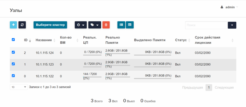Image resolution: width=246 pixels, height=107 pixels.
Task: Switch to card view icon
Action: [130, 25]
